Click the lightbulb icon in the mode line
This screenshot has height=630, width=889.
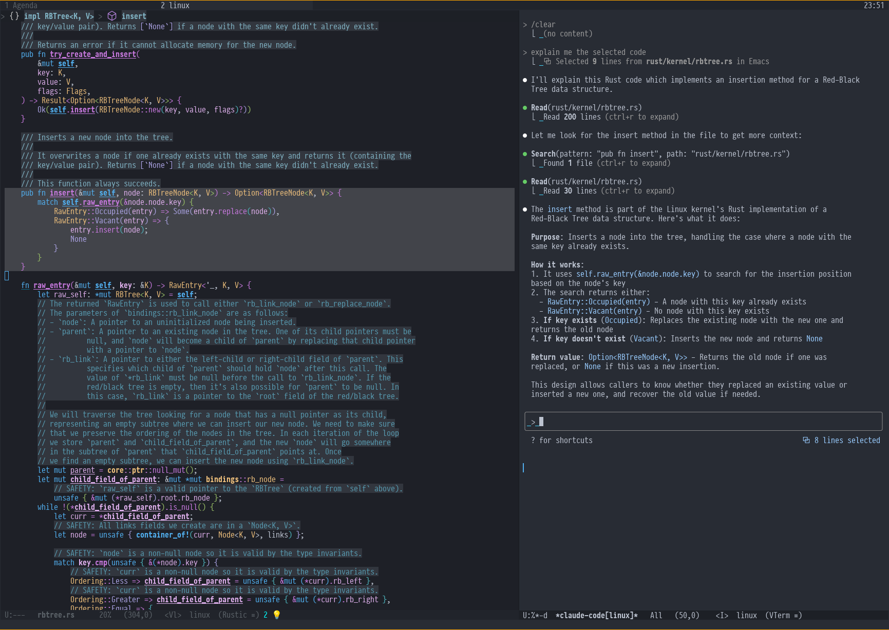pyautogui.click(x=277, y=615)
